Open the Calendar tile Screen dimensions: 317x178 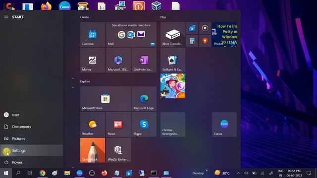[x=93, y=34]
